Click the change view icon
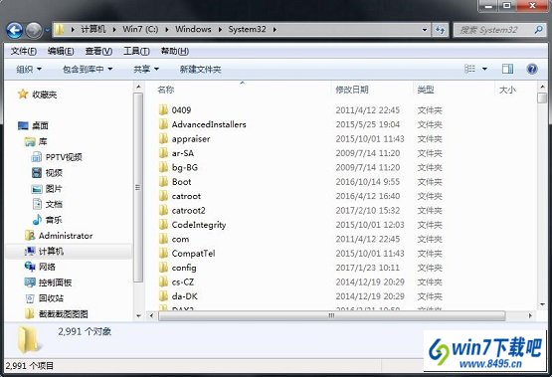This screenshot has width=552, height=377. (x=470, y=69)
